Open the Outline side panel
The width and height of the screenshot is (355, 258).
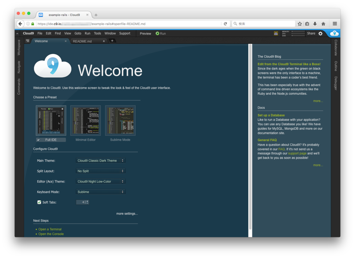336,66
